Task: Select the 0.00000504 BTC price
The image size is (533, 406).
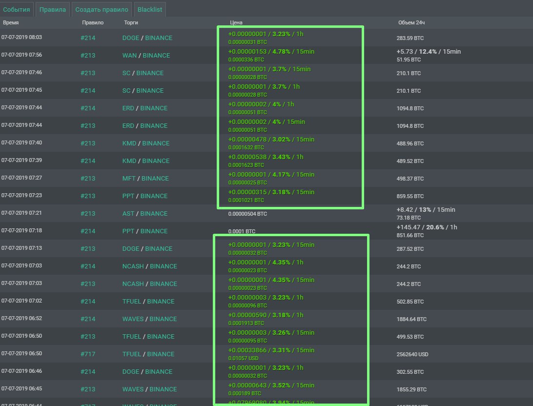Action: pos(247,214)
